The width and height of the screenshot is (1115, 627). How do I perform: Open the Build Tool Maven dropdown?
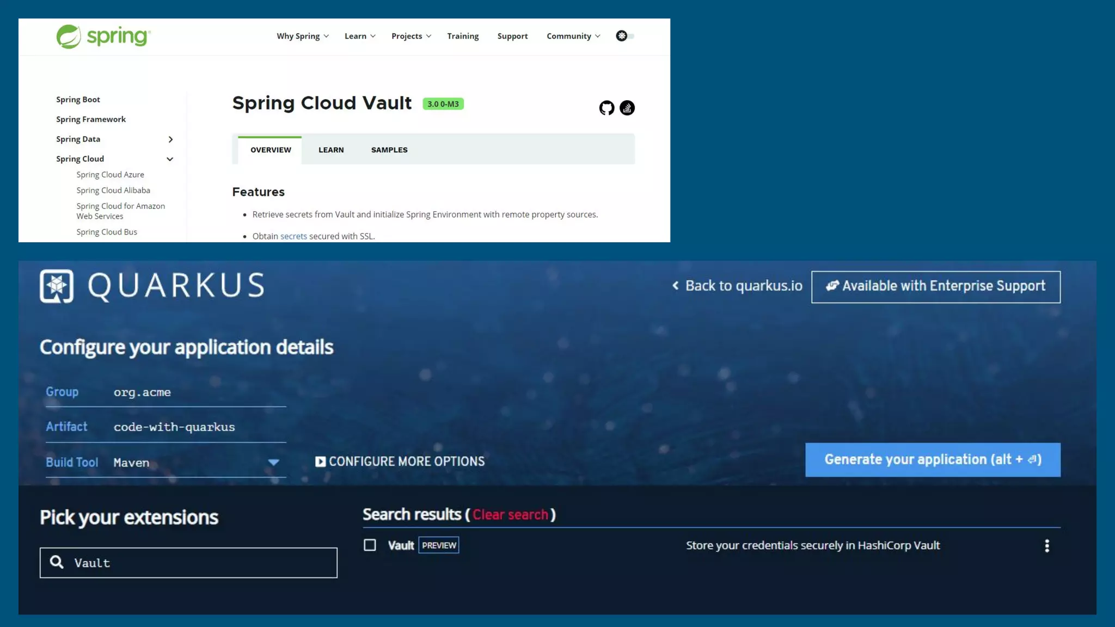click(273, 462)
